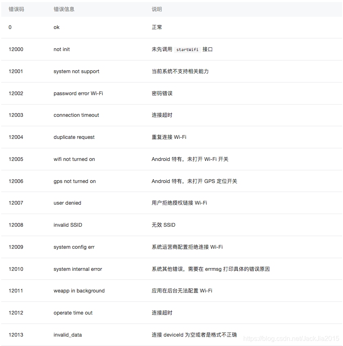The width and height of the screenshot is (343, 346).
Task: Click the 错误信息 column header
Action: tap(64, 9)
